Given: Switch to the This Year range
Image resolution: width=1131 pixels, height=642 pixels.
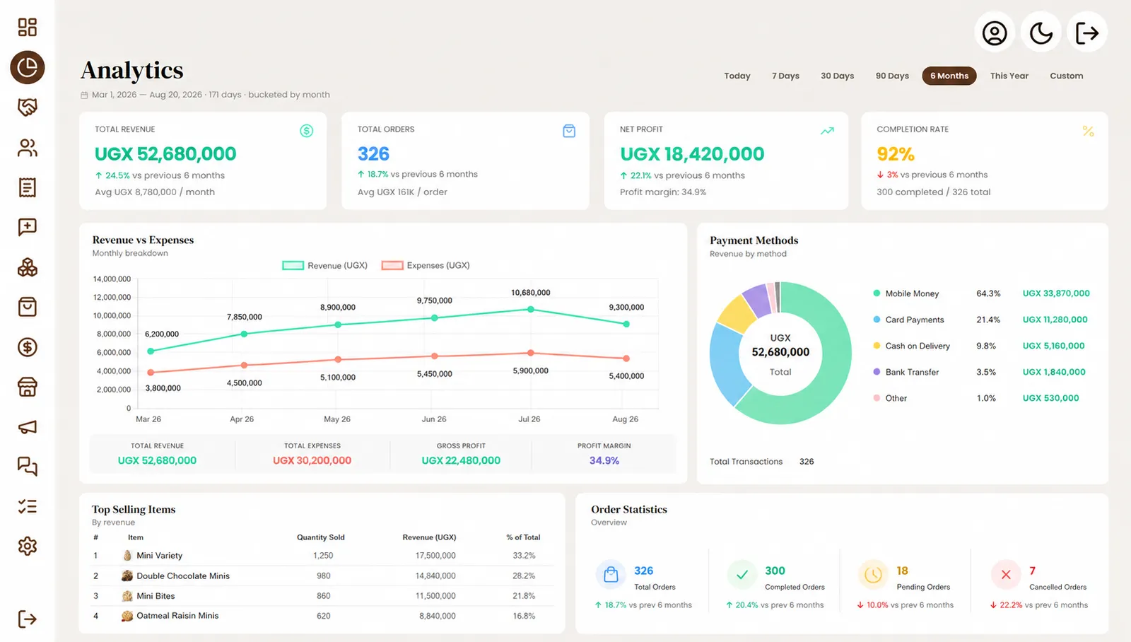Looking at the screenshot, I should 1009,76.
